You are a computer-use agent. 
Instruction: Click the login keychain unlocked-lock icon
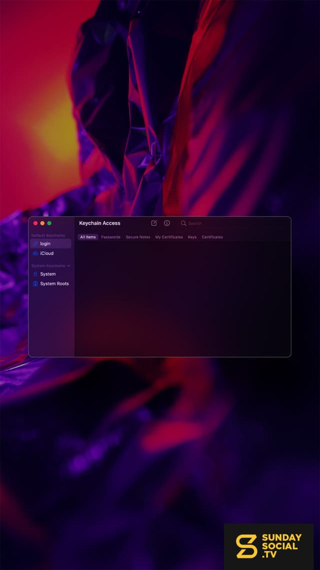(35, 243)
